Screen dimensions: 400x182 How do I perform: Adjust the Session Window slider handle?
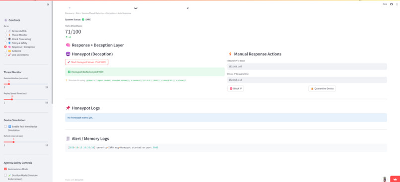(x=9, y=84)
